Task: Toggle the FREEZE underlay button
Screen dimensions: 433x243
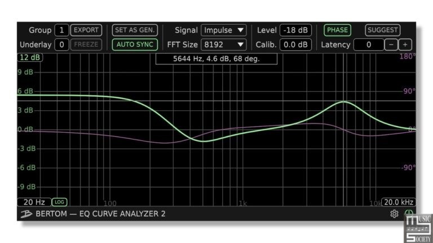Action: (x=86, y=44)
